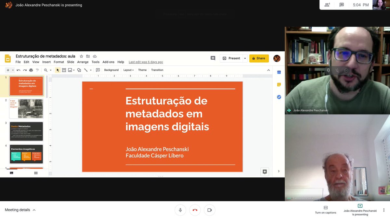Switch to filmstrip view

click(x=12, y=173)
